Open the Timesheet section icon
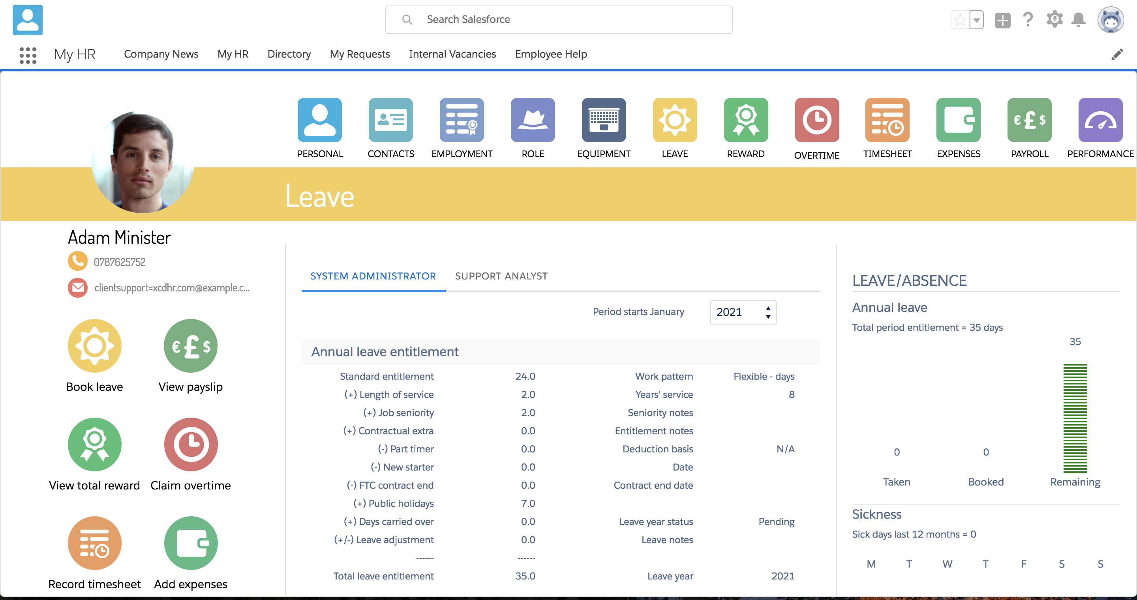The width and height of the screenshot is (1137, 600). [x=887, y=120]
